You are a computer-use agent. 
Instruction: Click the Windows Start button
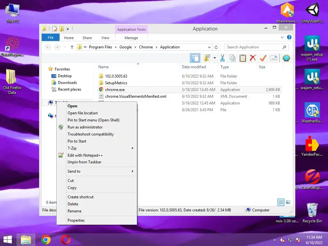[x=8, y=240]
